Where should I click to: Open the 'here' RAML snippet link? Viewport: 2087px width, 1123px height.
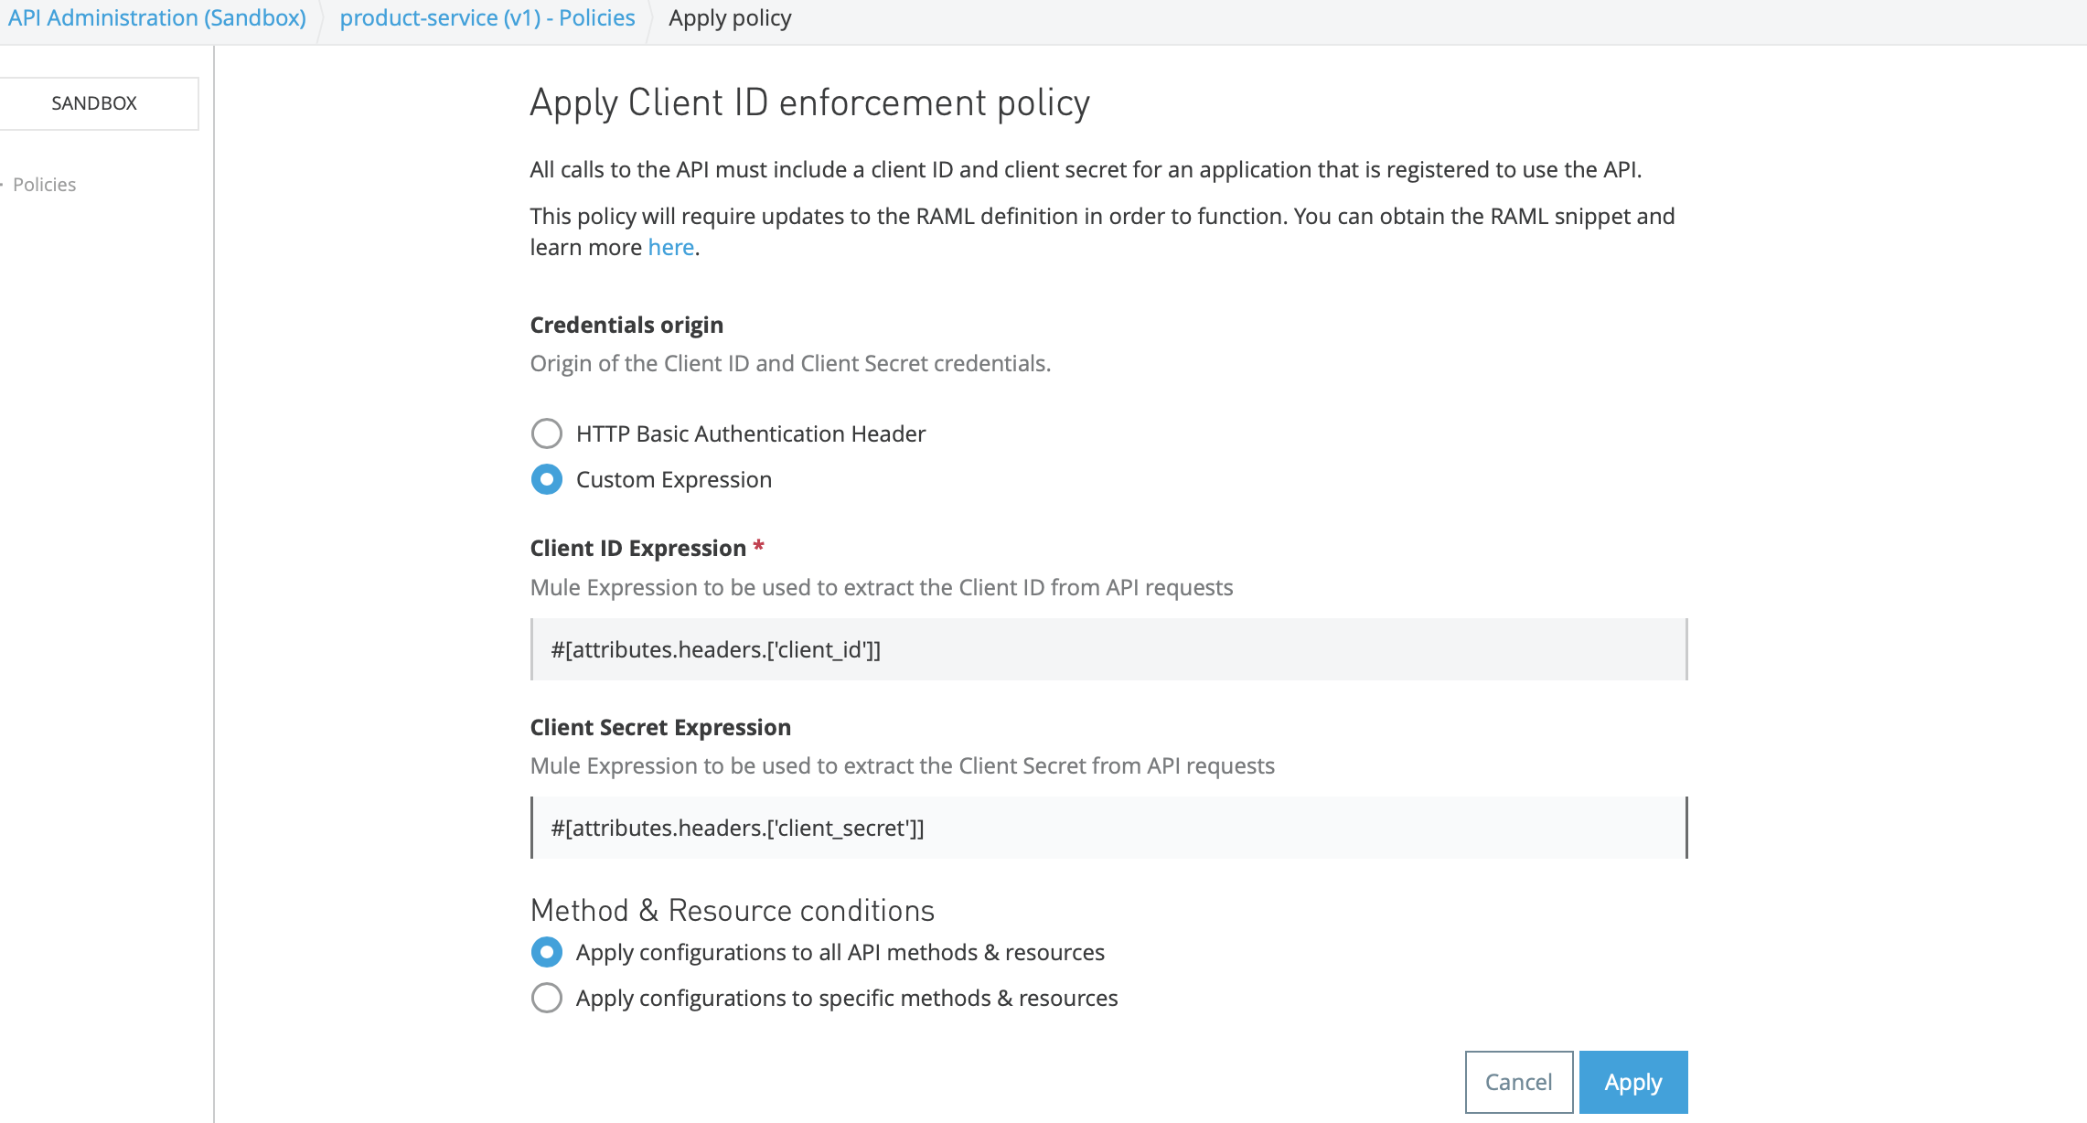point(670,247)
